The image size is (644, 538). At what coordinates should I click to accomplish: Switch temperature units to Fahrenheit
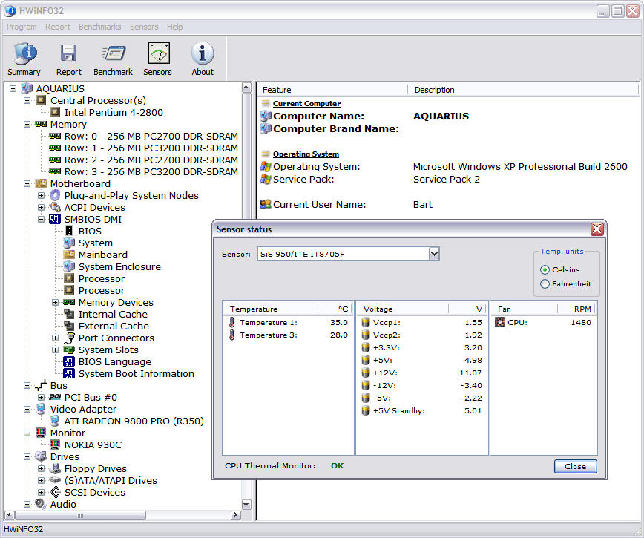click(545, 283)
